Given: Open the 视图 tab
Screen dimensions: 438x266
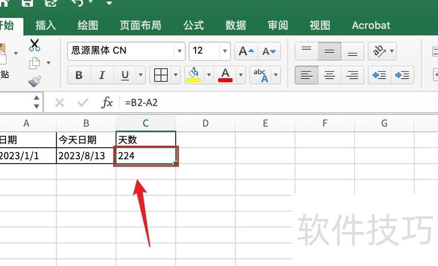Looking at the screenshot, I should point(320,25).
